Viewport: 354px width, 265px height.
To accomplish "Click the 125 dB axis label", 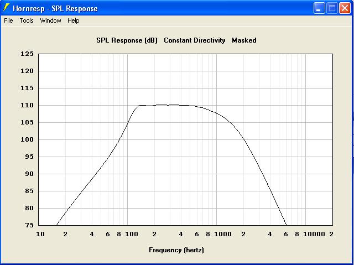I will click(x=27, y=54).
